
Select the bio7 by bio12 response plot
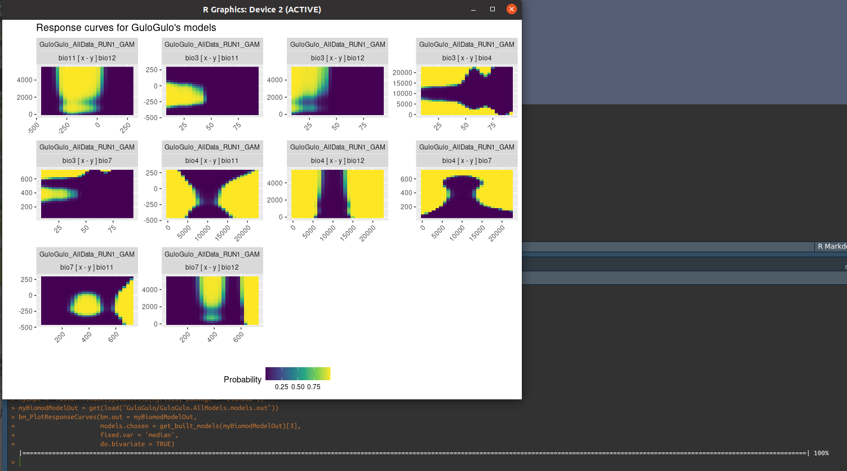(212, 300)
